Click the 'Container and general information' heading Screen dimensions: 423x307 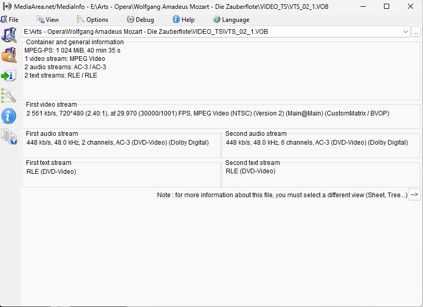(75, 42)
